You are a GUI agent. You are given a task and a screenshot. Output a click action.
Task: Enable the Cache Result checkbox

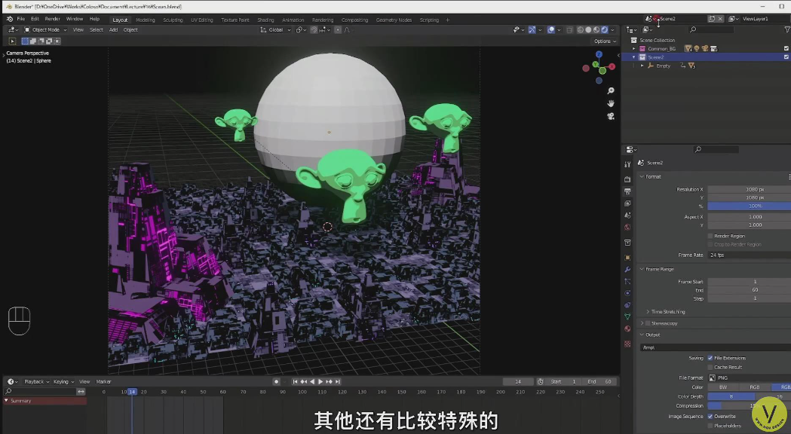[710, 367]
